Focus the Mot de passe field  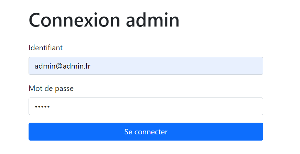(x=146, y=106)
